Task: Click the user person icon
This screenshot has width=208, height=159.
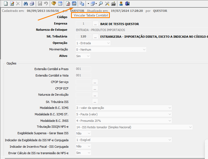Action: click(x=121, y=4)
